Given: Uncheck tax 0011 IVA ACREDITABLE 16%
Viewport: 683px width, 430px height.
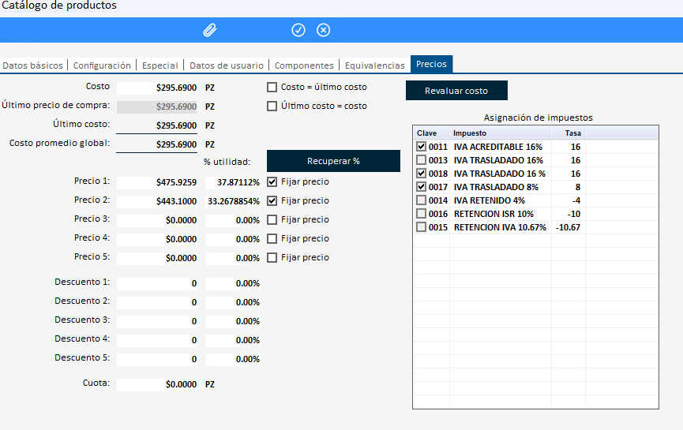Looking at the screenshot, I should [x=422, y=147].
